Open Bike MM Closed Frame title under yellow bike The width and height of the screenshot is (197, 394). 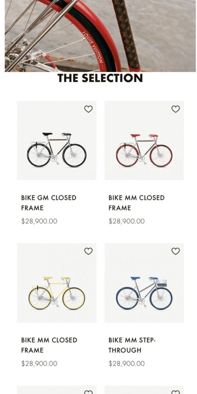pyautogui.click(x=49, y=345)
